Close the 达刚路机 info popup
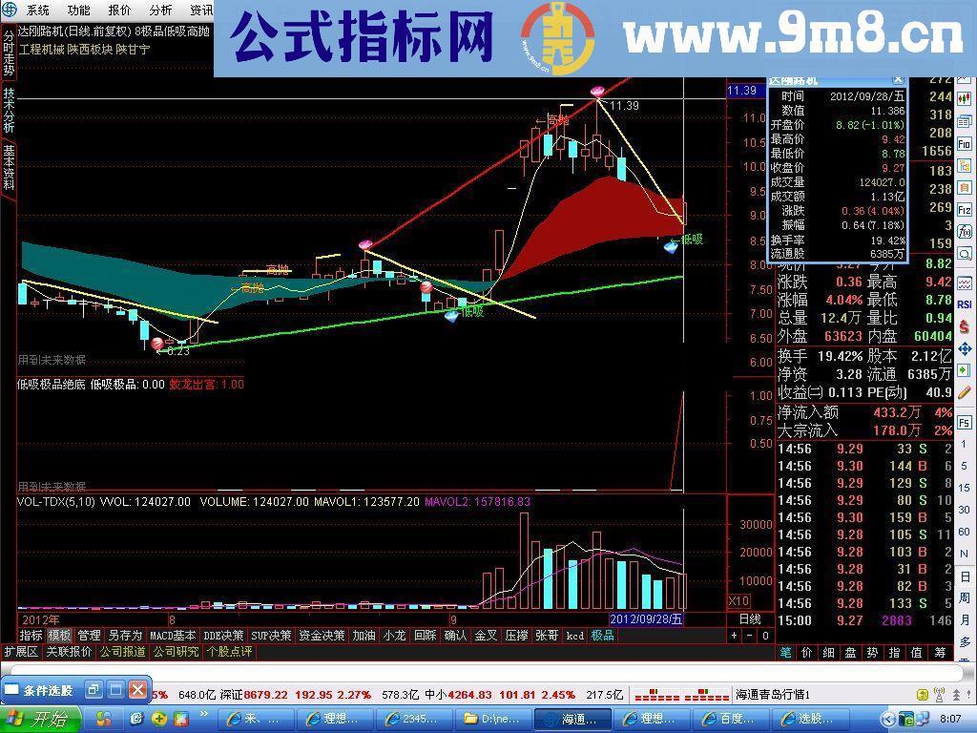Screen dimensions: 977x733 click(x=898, y=80)
